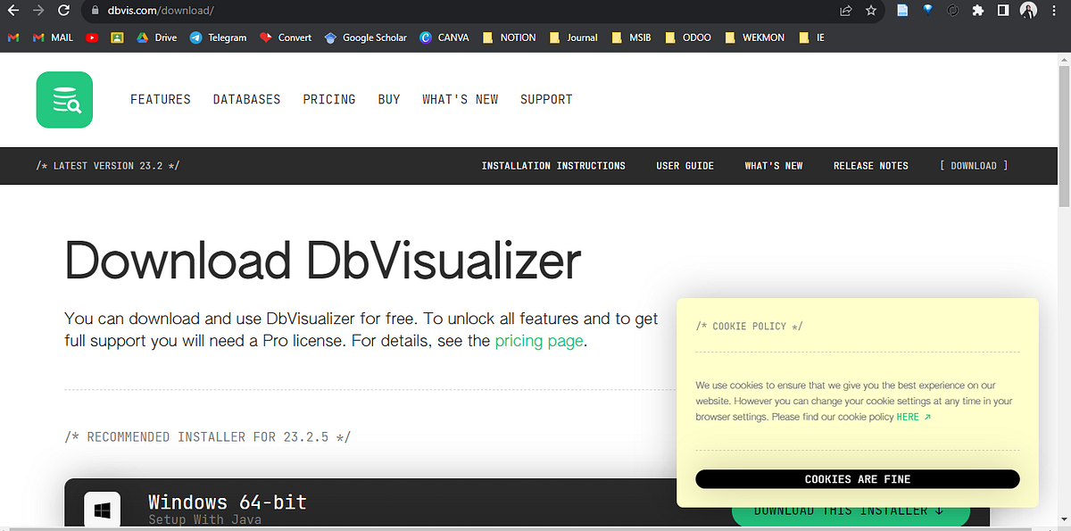Click the site security padlock icon
This screenshot has height=531, width=1071.
[95, 12]
